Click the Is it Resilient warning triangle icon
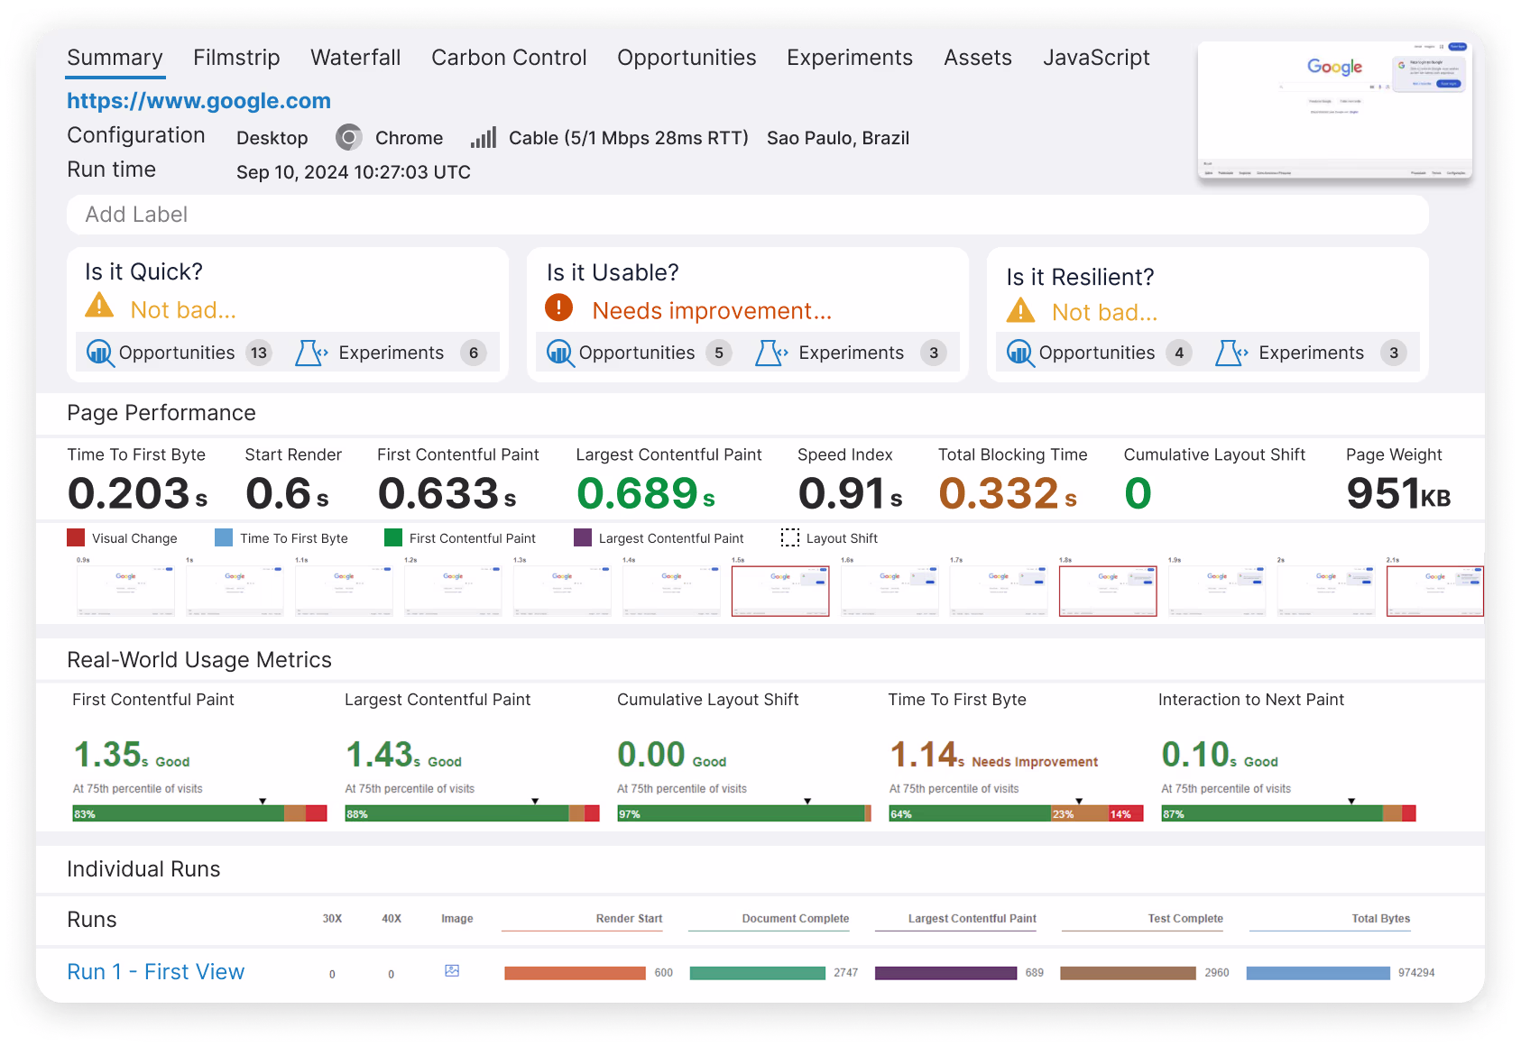Screen dimensions: 1521x1046 1020,310
